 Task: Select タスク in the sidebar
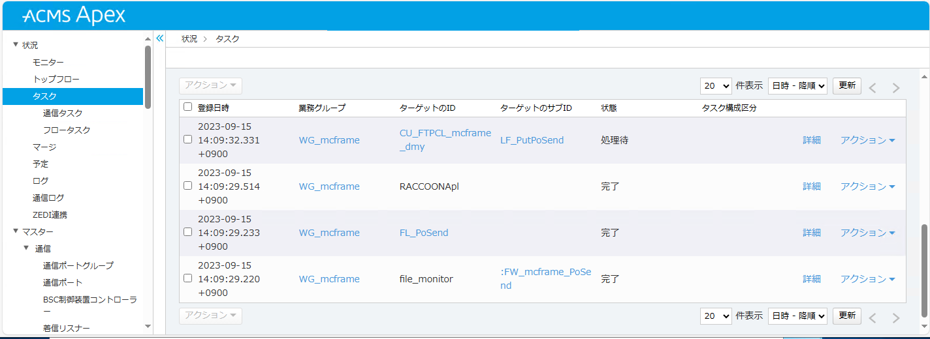pyautogui.click(x=72, y=96)
